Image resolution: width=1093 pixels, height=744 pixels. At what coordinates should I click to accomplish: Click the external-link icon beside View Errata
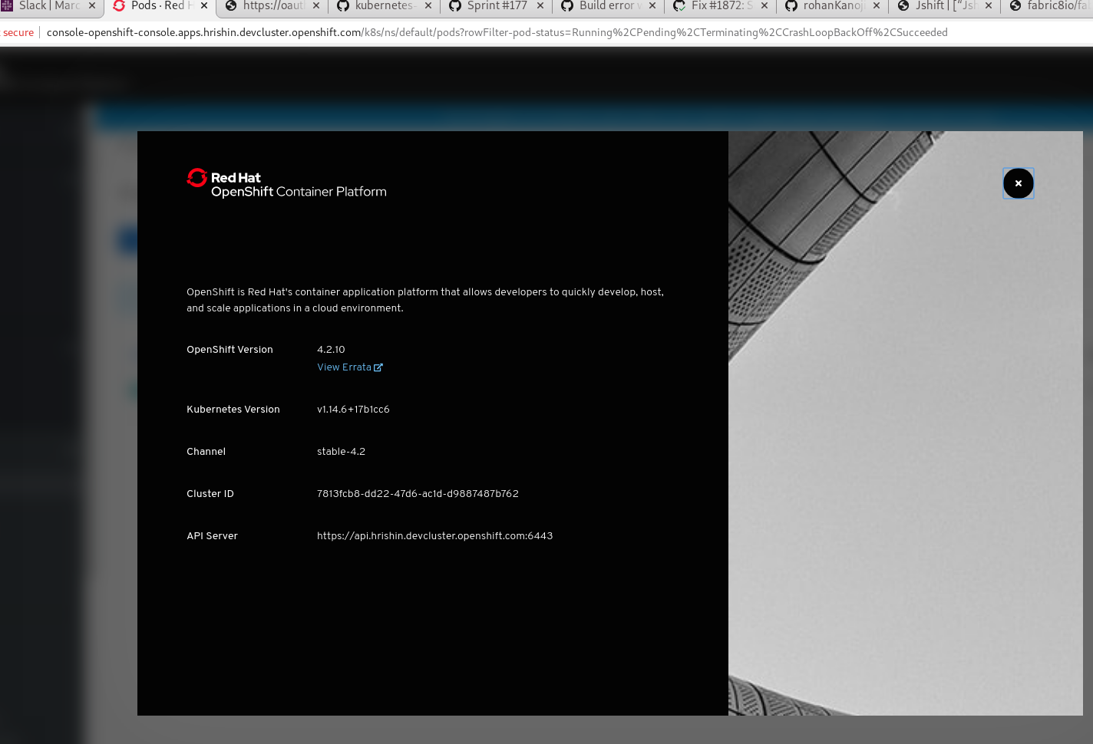point(378,367)
